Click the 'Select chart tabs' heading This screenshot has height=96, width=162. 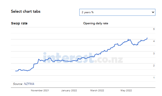coord(26,11)
